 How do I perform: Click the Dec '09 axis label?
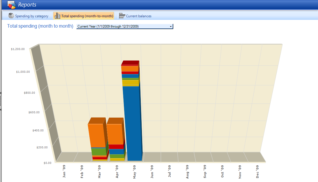tap(257, 172)
